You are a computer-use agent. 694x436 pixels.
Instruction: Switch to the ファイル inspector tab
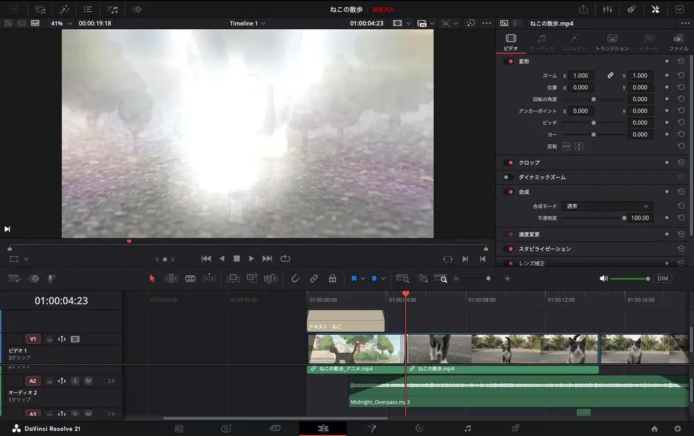pyautogui.click(x=678, y=42)
